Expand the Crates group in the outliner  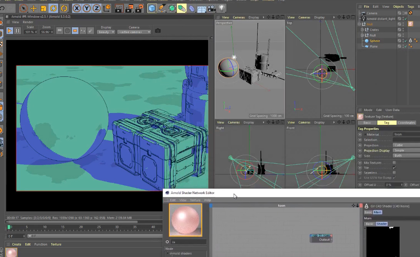pyautogui.click(x=362, y=30)
